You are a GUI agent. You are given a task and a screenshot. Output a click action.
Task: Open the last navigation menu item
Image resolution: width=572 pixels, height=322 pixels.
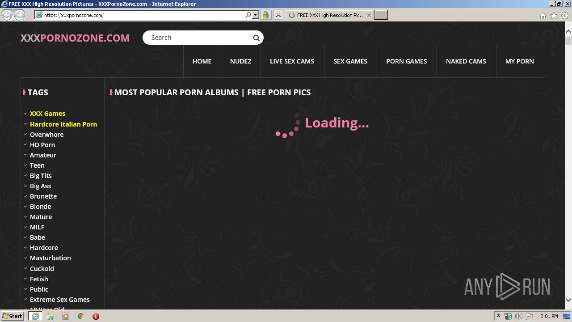click(519, 61)
